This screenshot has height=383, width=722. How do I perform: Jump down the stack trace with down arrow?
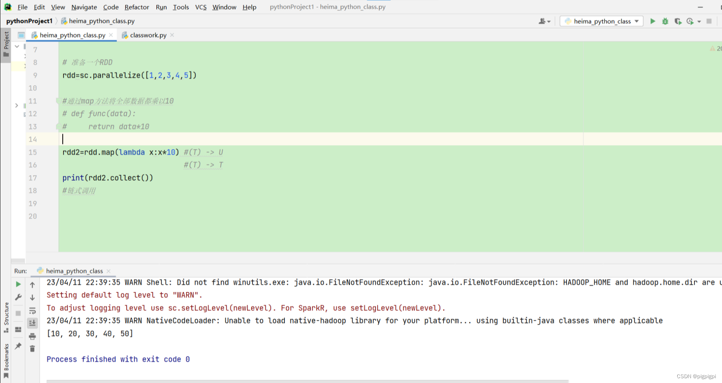(x=32, y=297)
